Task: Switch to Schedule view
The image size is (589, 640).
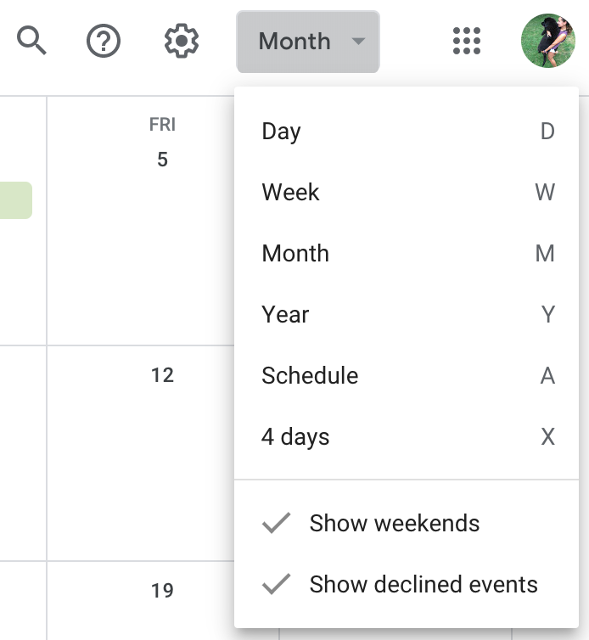Action: point(310,376)
